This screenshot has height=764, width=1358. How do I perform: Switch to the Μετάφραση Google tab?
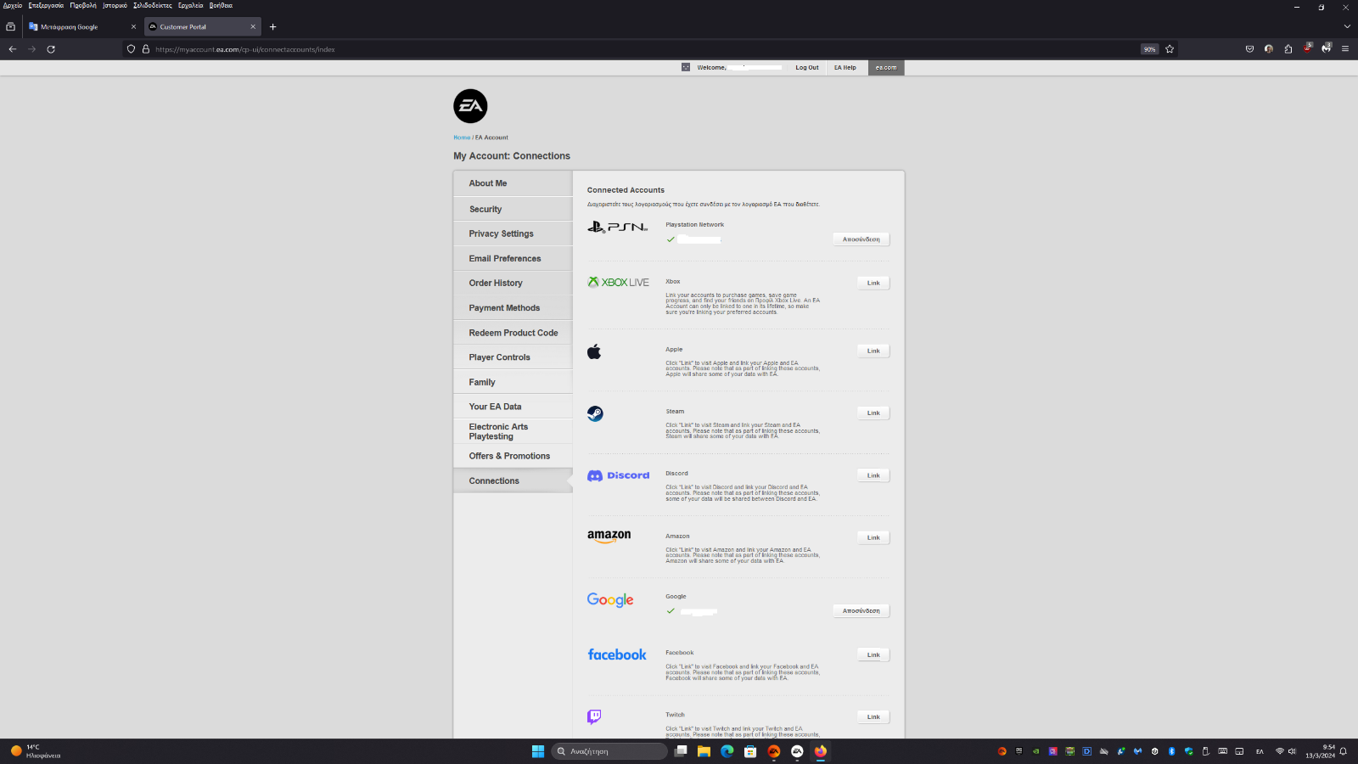click(x=82, y=26)
